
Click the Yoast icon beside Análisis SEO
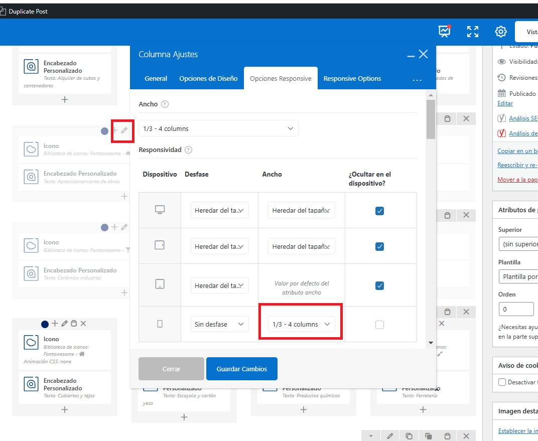pos(502,118)
